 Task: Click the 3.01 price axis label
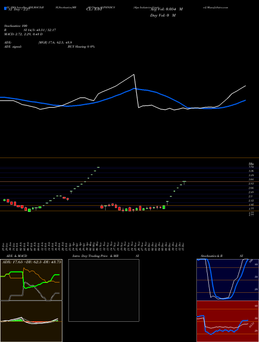[251, 179]
